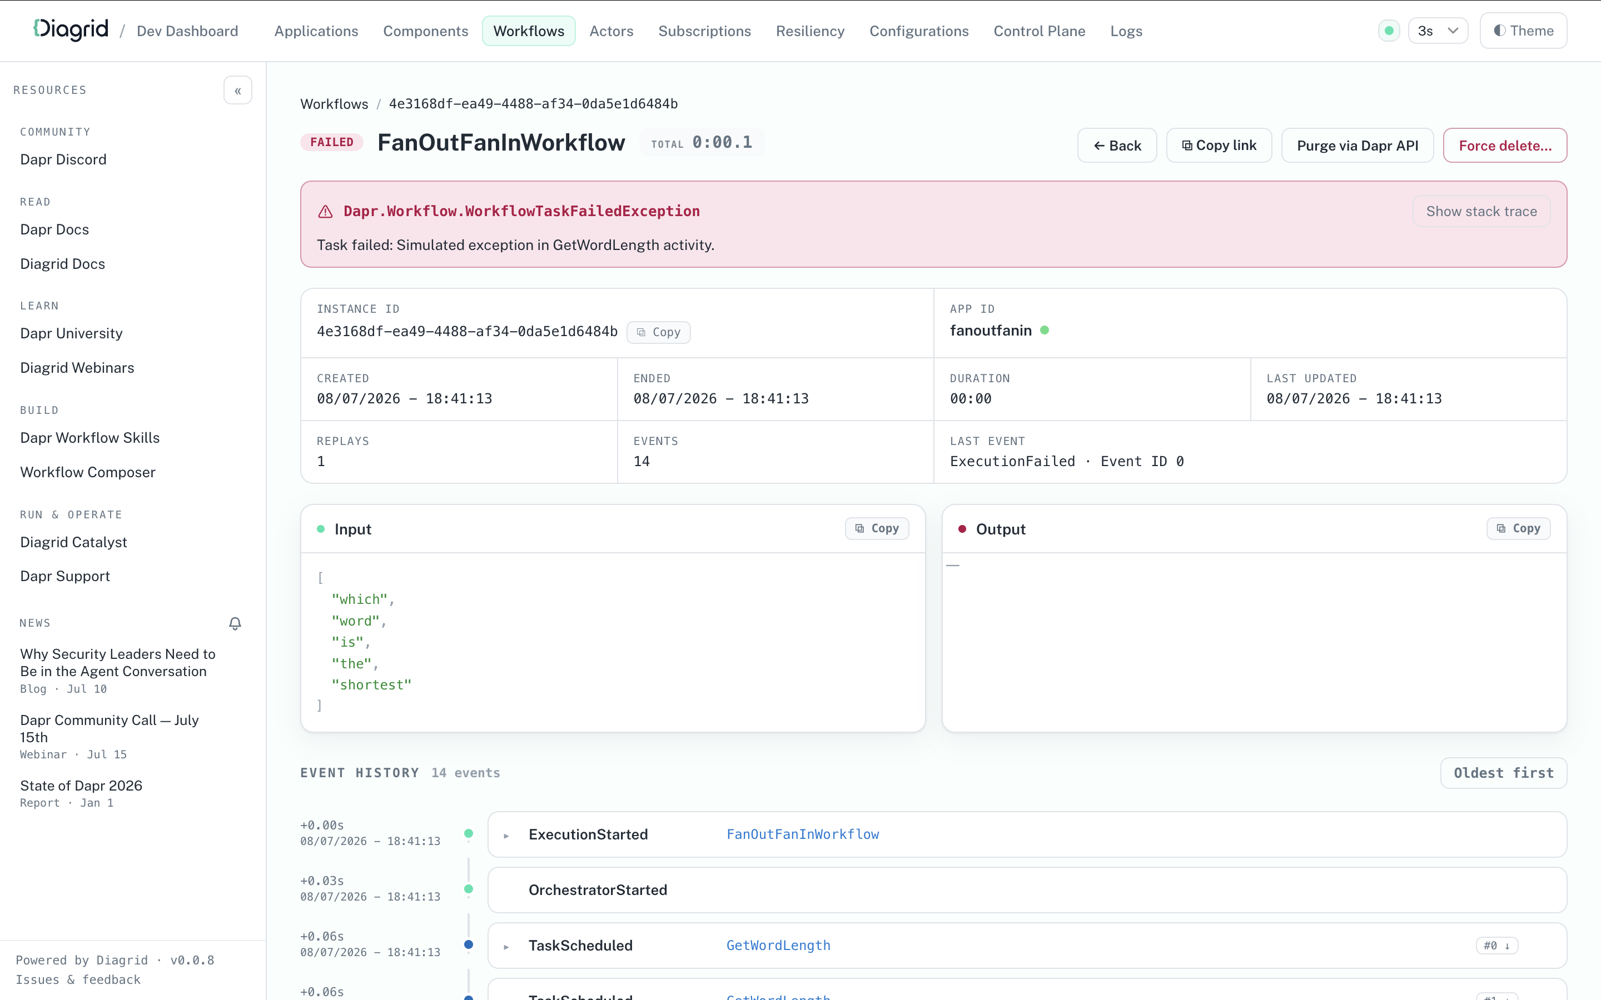The image size is (1601, 1000).
Task: Click the Force delete button
Action: click(x=1504, y=145)
